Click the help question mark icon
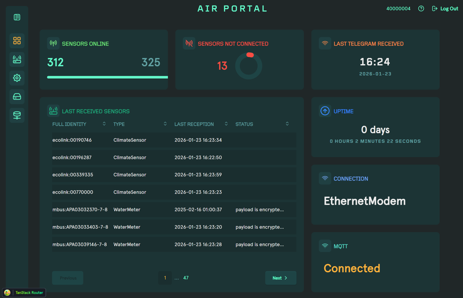The image size is (463, 298). click(x=421, y=8)
